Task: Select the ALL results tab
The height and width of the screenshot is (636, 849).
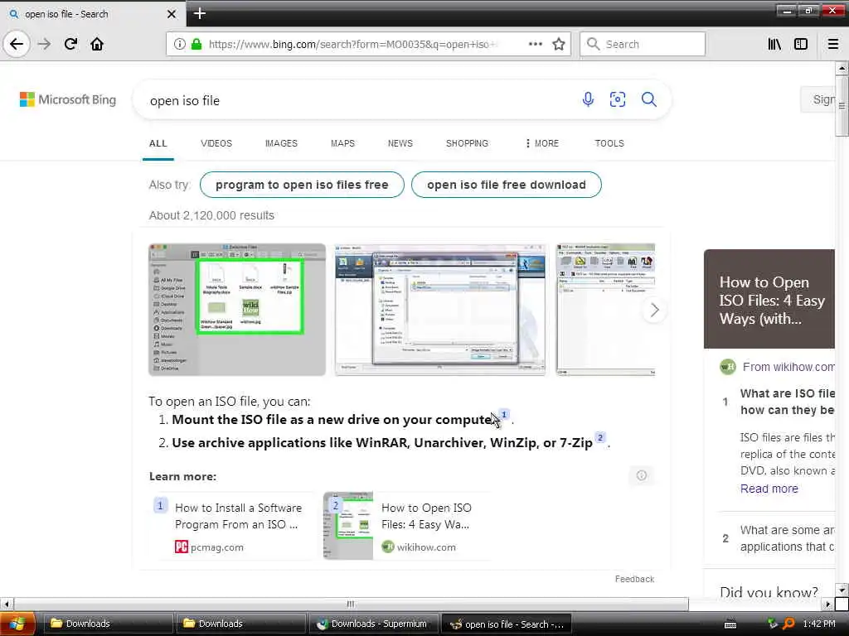Action: click(x=158, y=143)
